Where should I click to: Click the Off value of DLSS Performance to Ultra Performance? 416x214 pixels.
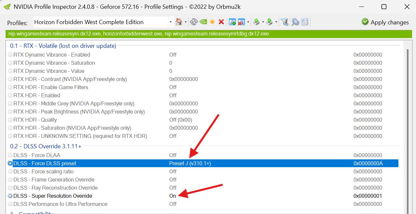pyautogui.click(x=173, y=204)
